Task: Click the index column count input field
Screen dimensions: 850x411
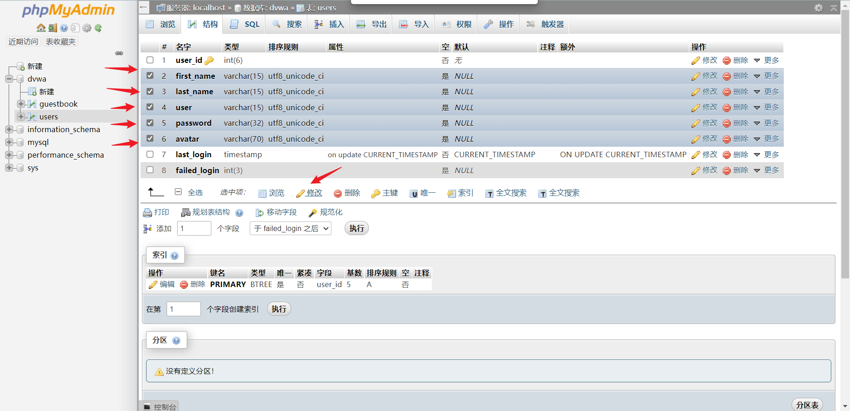Action: [x=184, y=309]
